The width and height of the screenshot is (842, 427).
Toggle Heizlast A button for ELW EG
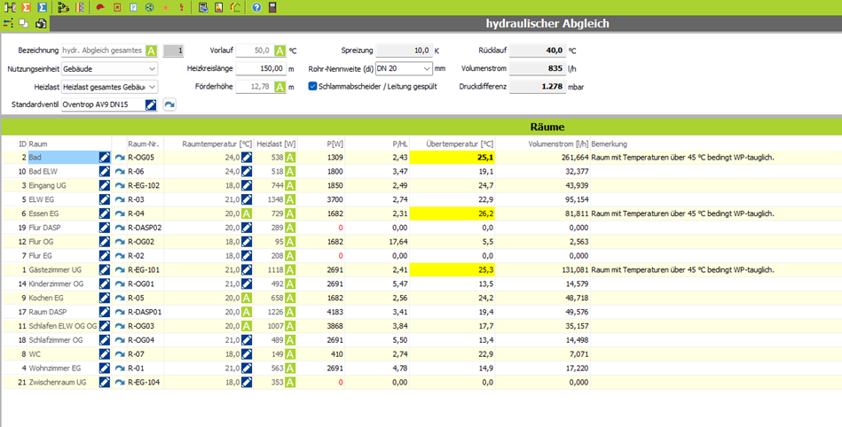click(290, 199)
